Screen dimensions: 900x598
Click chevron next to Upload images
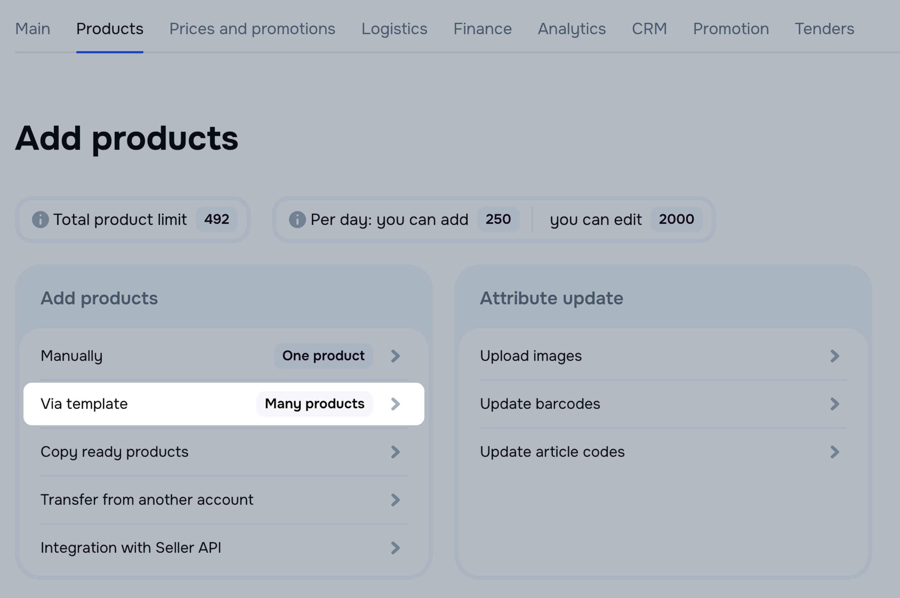[834, 356]
